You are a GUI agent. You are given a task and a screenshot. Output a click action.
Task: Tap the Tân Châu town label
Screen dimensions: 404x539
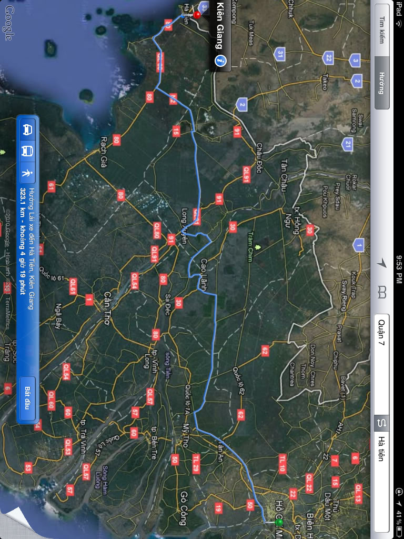[284, 175]
